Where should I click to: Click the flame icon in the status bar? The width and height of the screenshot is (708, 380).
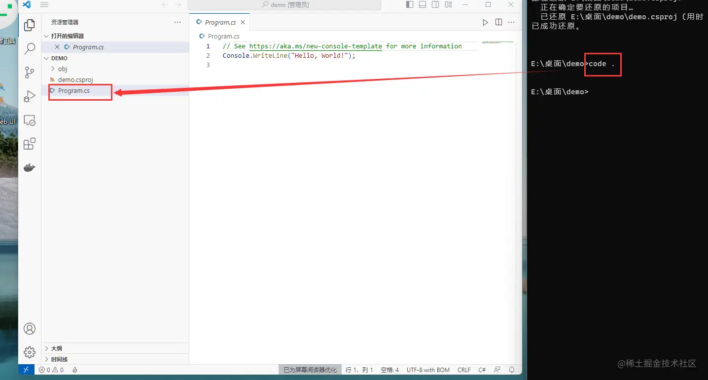[x=75, y=370]
